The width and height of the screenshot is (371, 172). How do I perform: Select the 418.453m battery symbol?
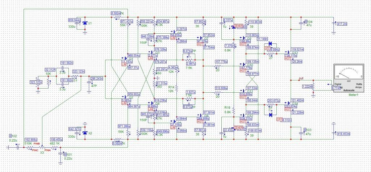333,133
